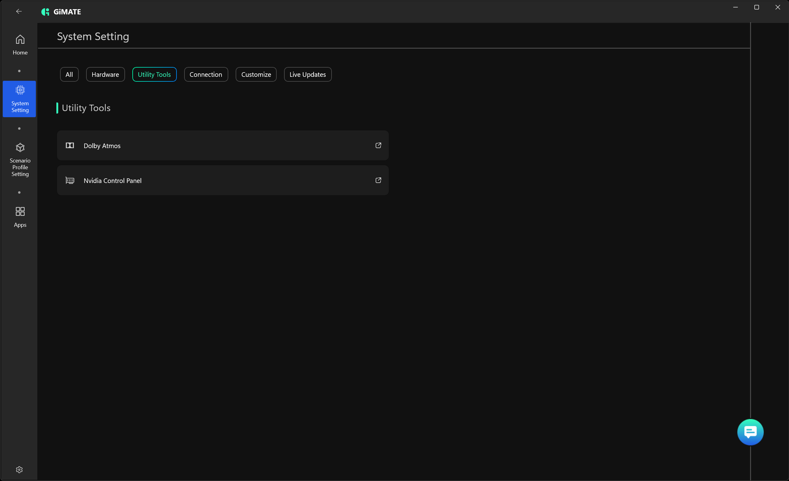
Task: Click the Dolby Atmos external-link icon
Action: [x=378, y=145]
